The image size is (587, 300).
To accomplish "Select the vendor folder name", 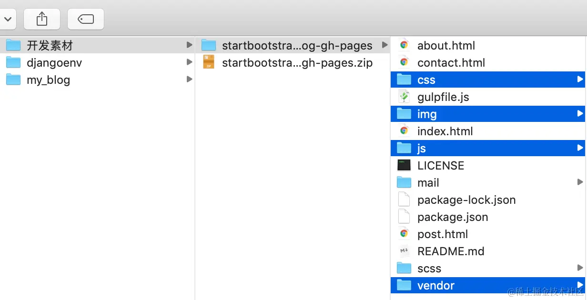I will [x=436, y=286].
